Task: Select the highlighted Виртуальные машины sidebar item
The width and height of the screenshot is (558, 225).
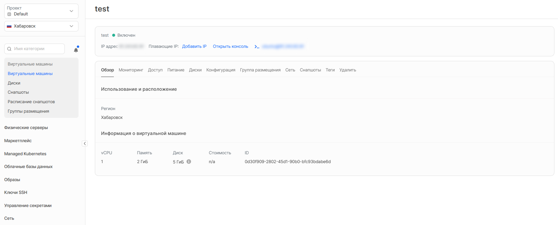Action: [x=30, y=74]
